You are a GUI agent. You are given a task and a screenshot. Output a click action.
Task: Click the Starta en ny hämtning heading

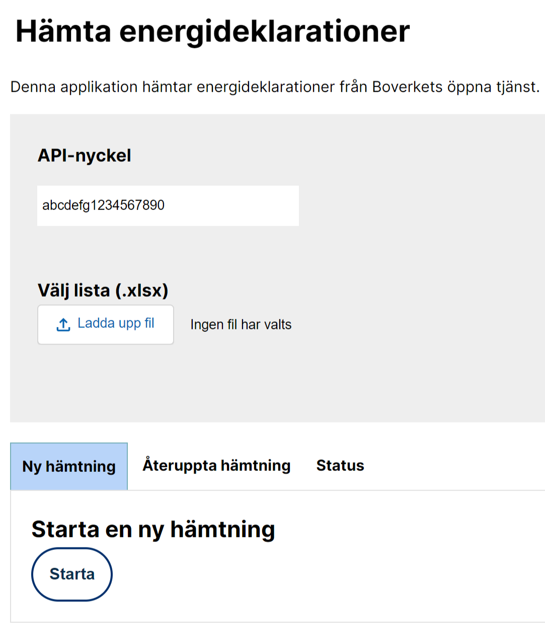point(153,530)
